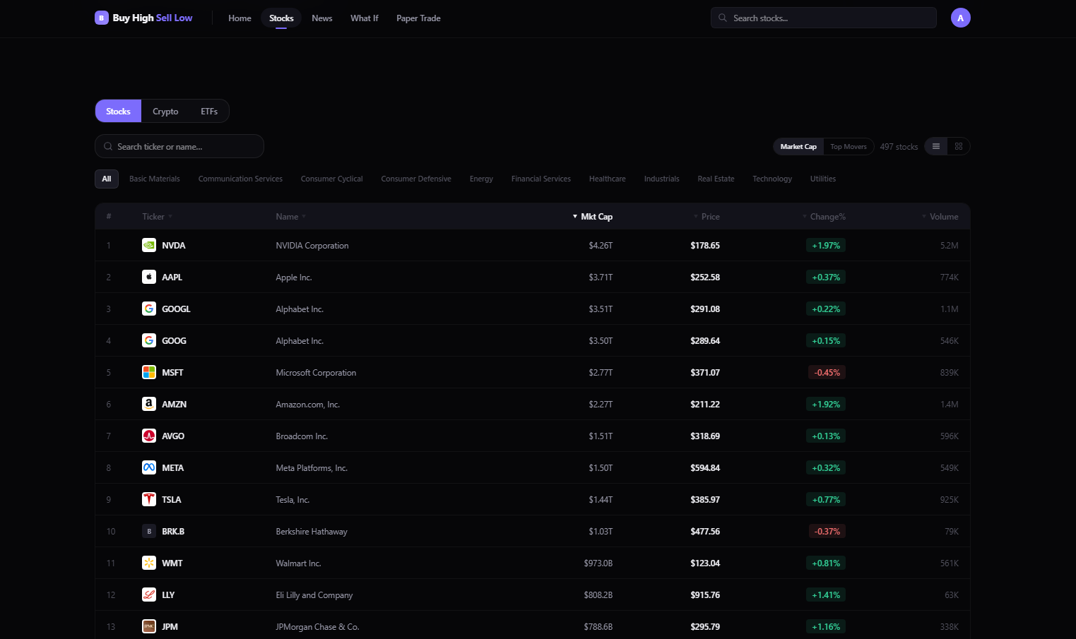Select the Market Cap sort mode
Screen dimensions: 1076x639
tap(798, 146)
